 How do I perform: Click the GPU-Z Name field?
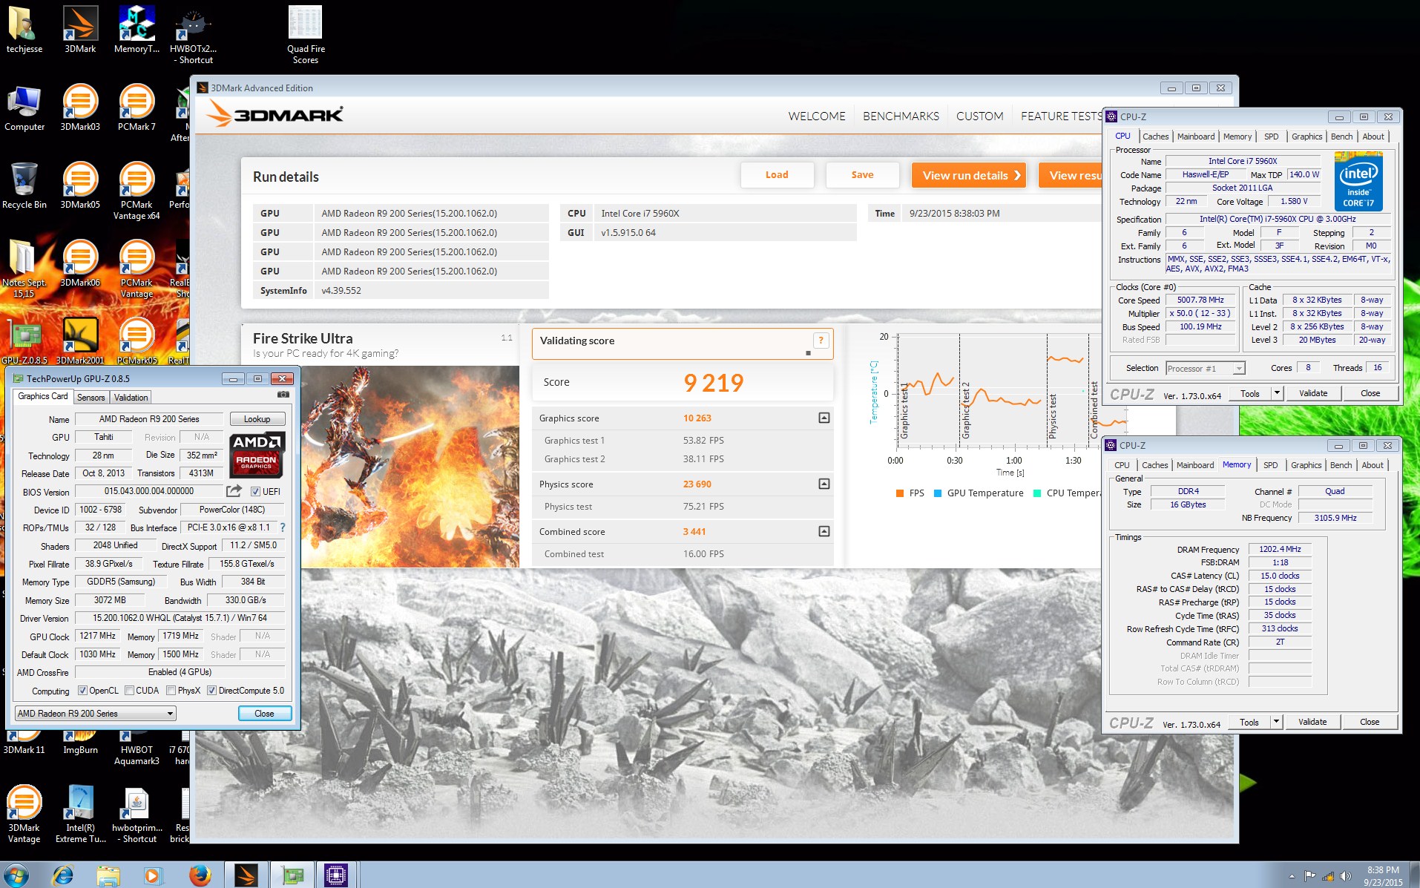pos(149,419)
